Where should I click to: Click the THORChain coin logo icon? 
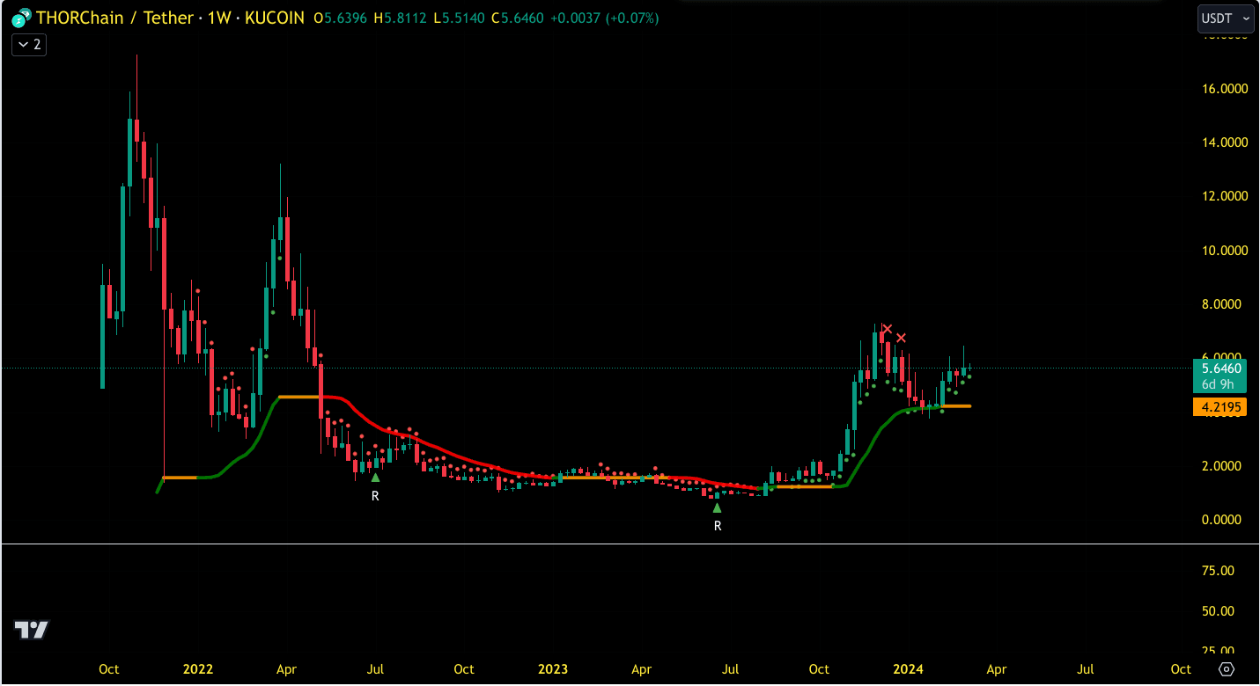20,18
